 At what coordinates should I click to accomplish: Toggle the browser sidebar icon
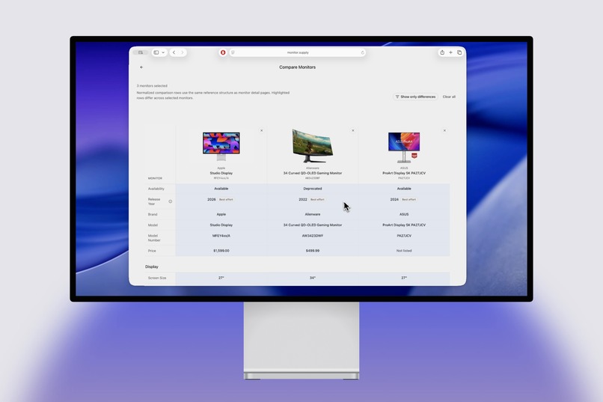[x=156, y=52]
